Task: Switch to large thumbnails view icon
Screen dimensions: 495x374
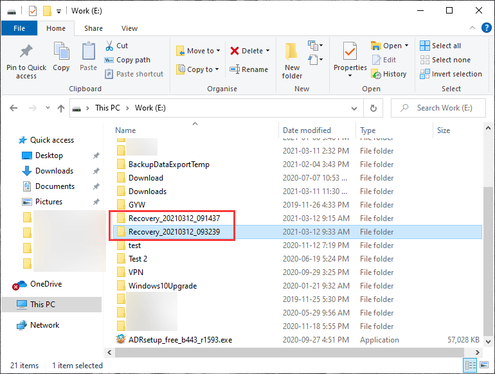Action: [484, 365]
